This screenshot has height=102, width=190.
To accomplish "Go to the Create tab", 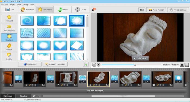I will (80, 9).
